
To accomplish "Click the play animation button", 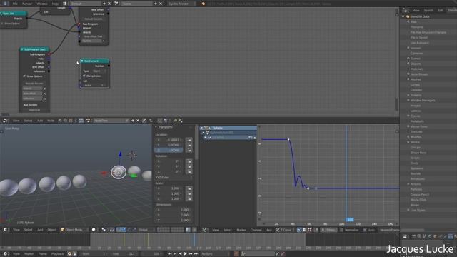I will [186, 254].
